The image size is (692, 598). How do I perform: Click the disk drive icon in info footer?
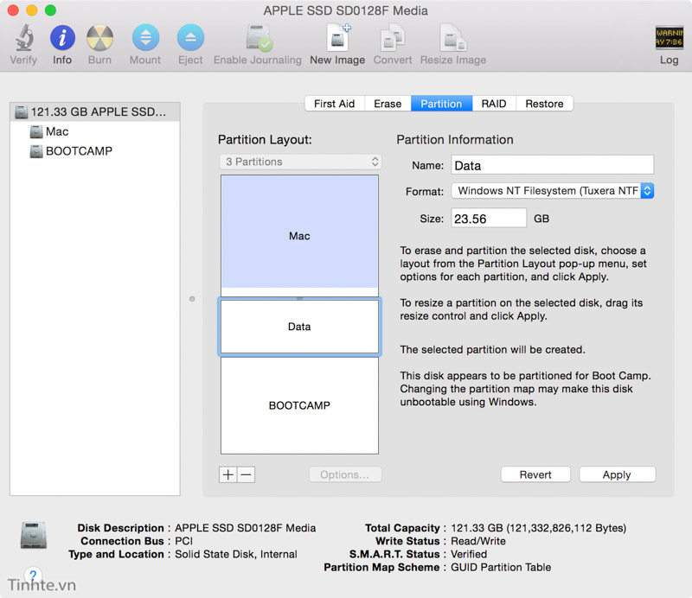click(x=34, y=535)
